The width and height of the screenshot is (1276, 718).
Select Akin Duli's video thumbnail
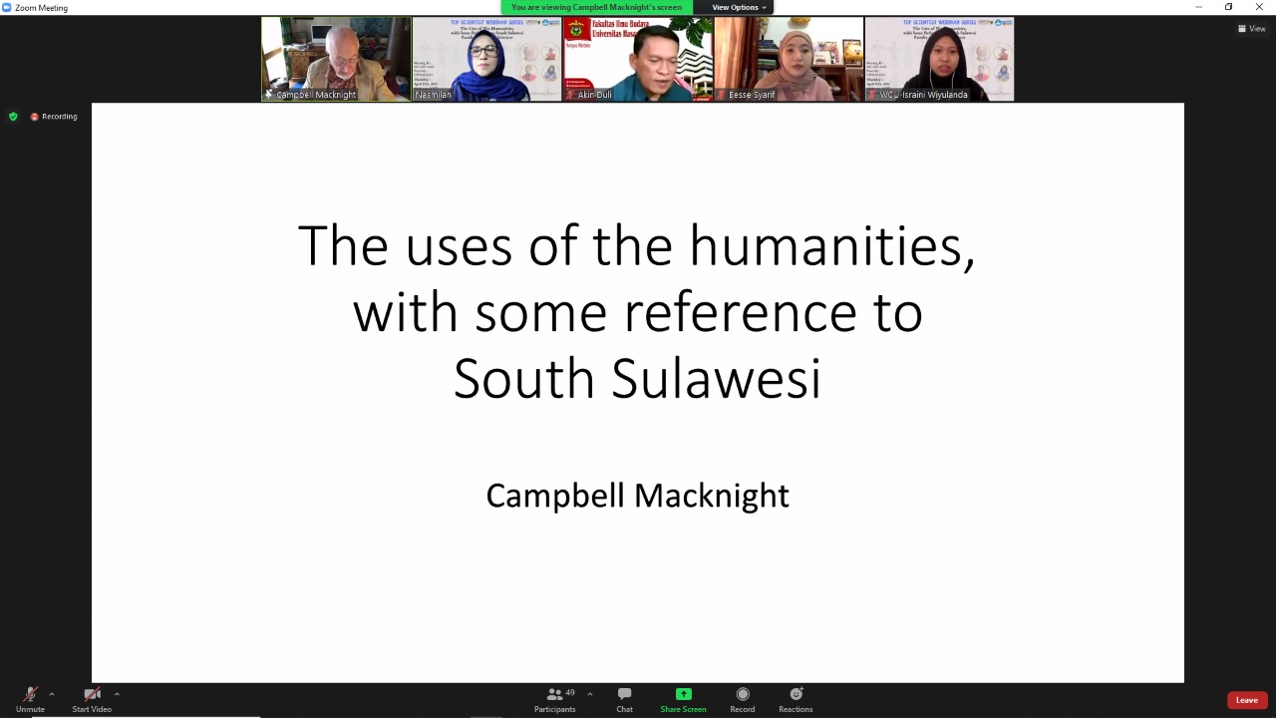pos(638,59)
